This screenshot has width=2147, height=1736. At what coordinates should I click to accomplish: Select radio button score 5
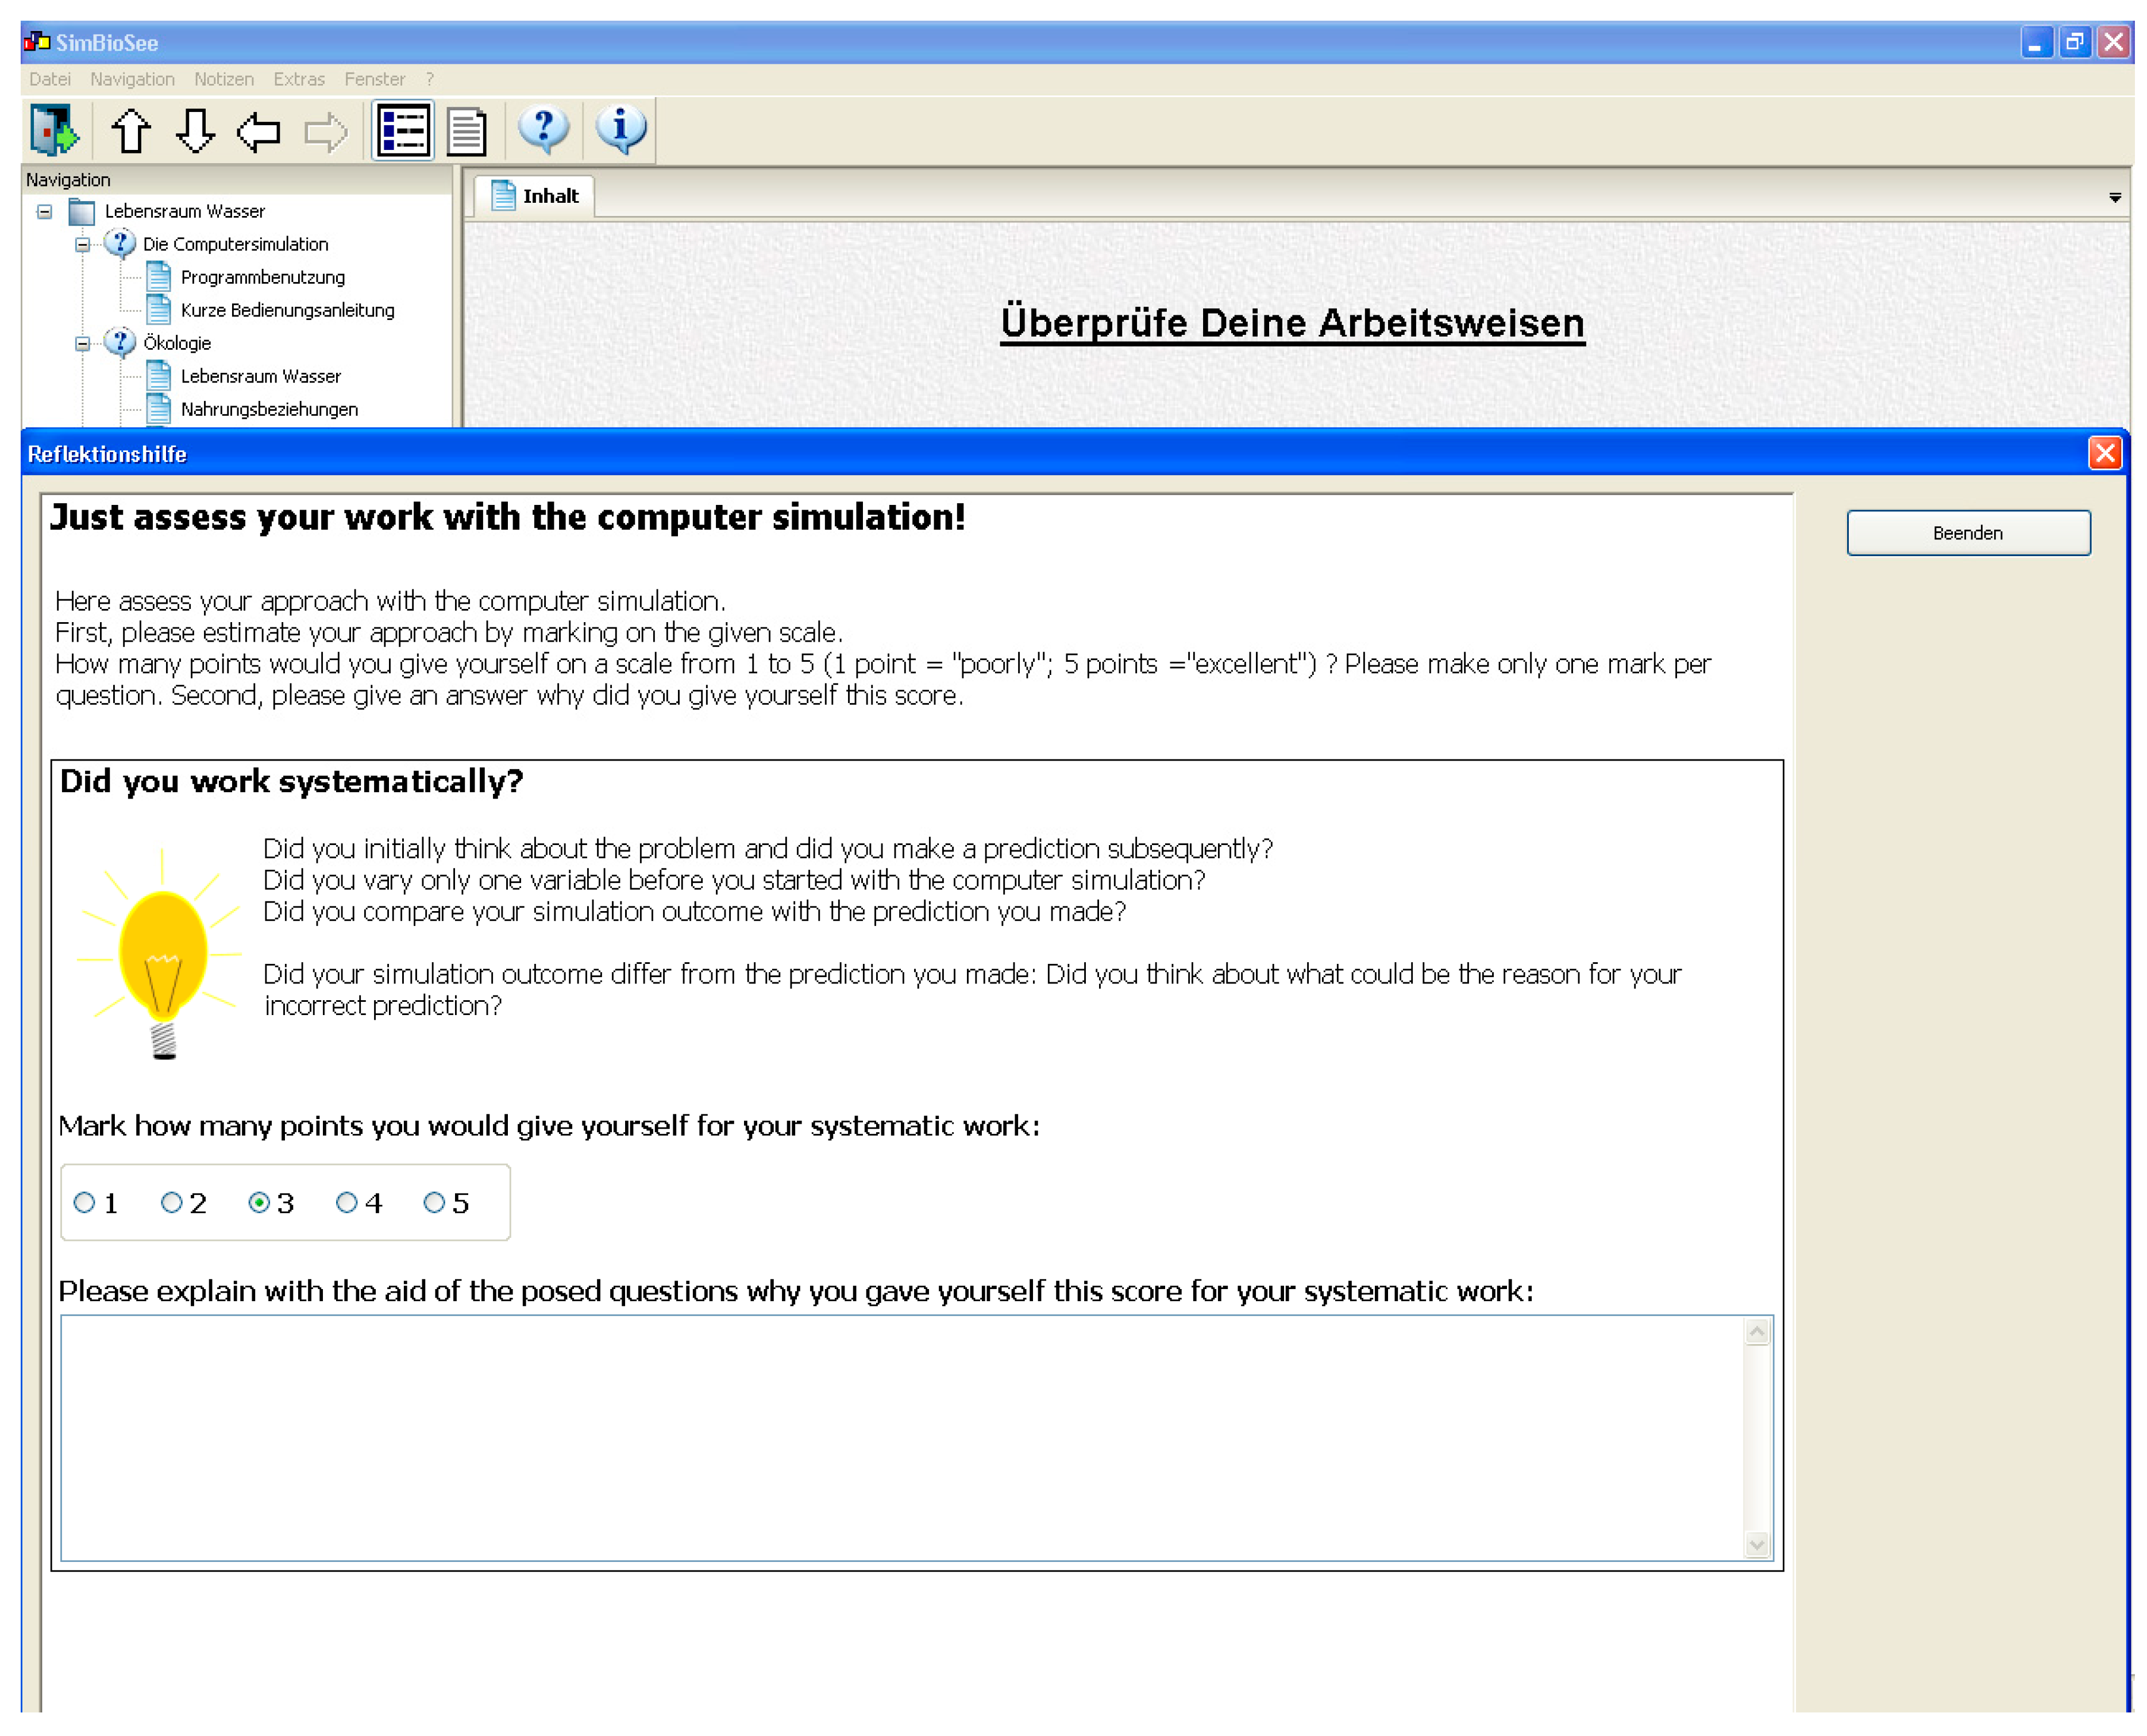point(434,1202)
